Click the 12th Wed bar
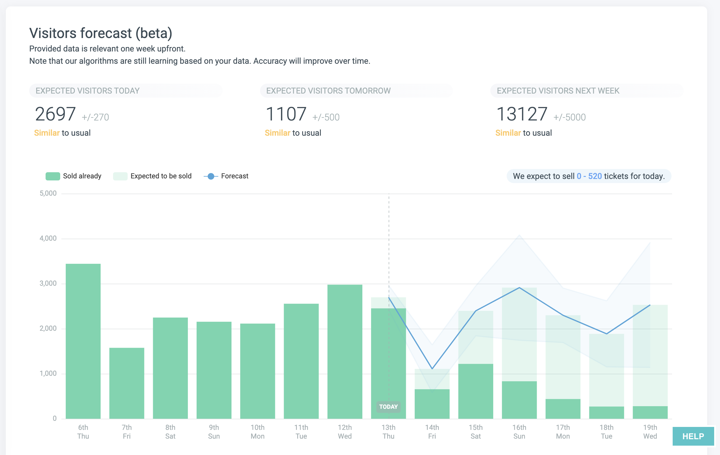The width and height of the screenshot is (720, 455). (x=345, y=351)
